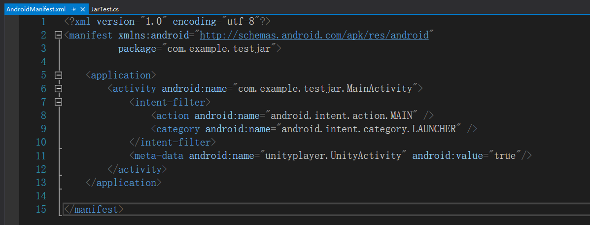The width and height of the screenshot is (590, 225).
Task: Collapse the application element fold
Action: [x=58, y=75]
